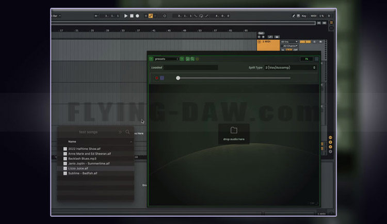Click the MIDI indicator in top bar

click(313, 16)
